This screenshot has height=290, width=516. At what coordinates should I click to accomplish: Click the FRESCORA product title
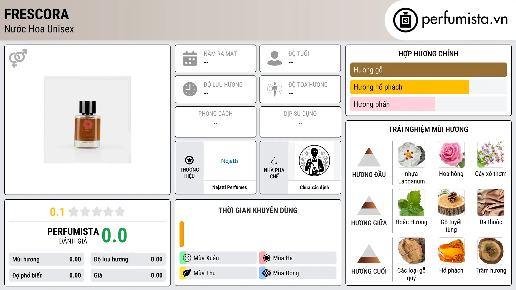pos(37,14)
